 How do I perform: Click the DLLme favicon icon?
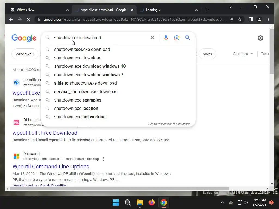point(16,122)
